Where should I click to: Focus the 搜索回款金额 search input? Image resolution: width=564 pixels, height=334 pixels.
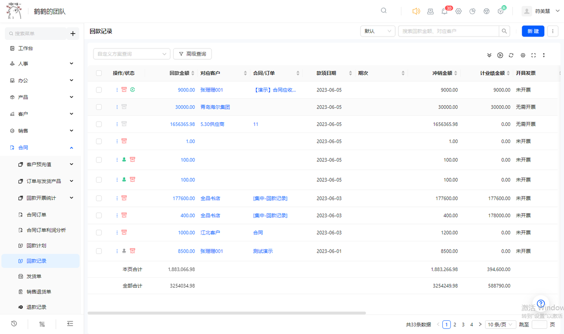[x=449, y=31]
